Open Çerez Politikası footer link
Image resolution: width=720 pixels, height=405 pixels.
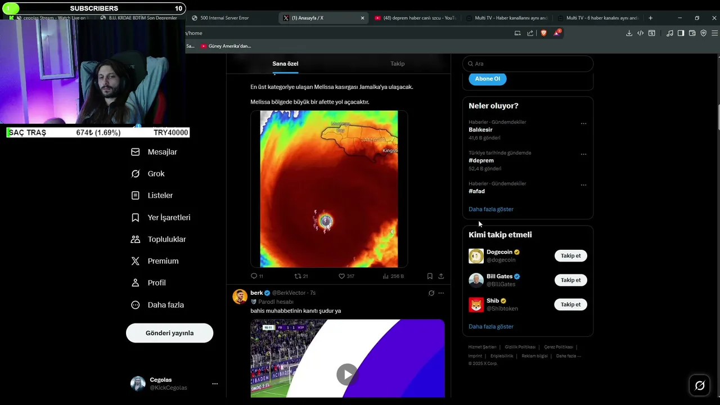coord(558,347)
